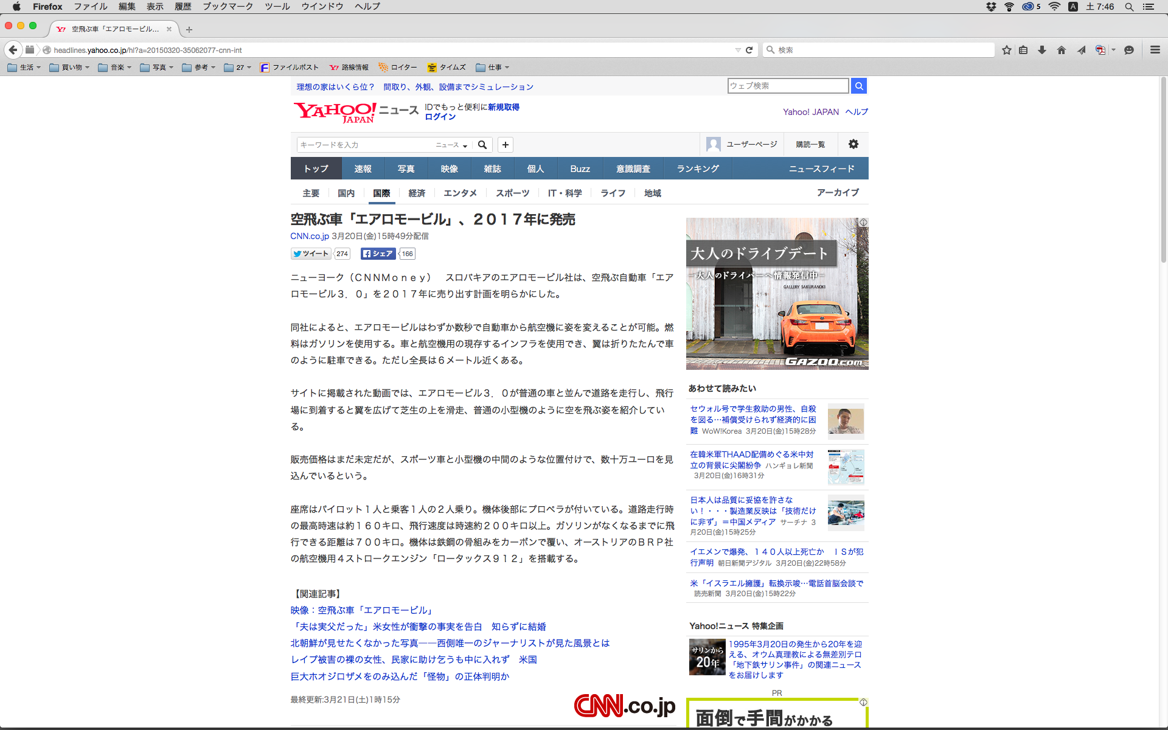Bookmark this page with star icon
The width and height of the screenshot is (1168, 730).
(1007, 50)
